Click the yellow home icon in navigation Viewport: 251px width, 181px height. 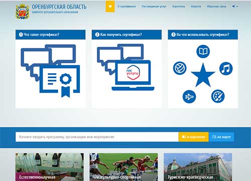(110, 6)
